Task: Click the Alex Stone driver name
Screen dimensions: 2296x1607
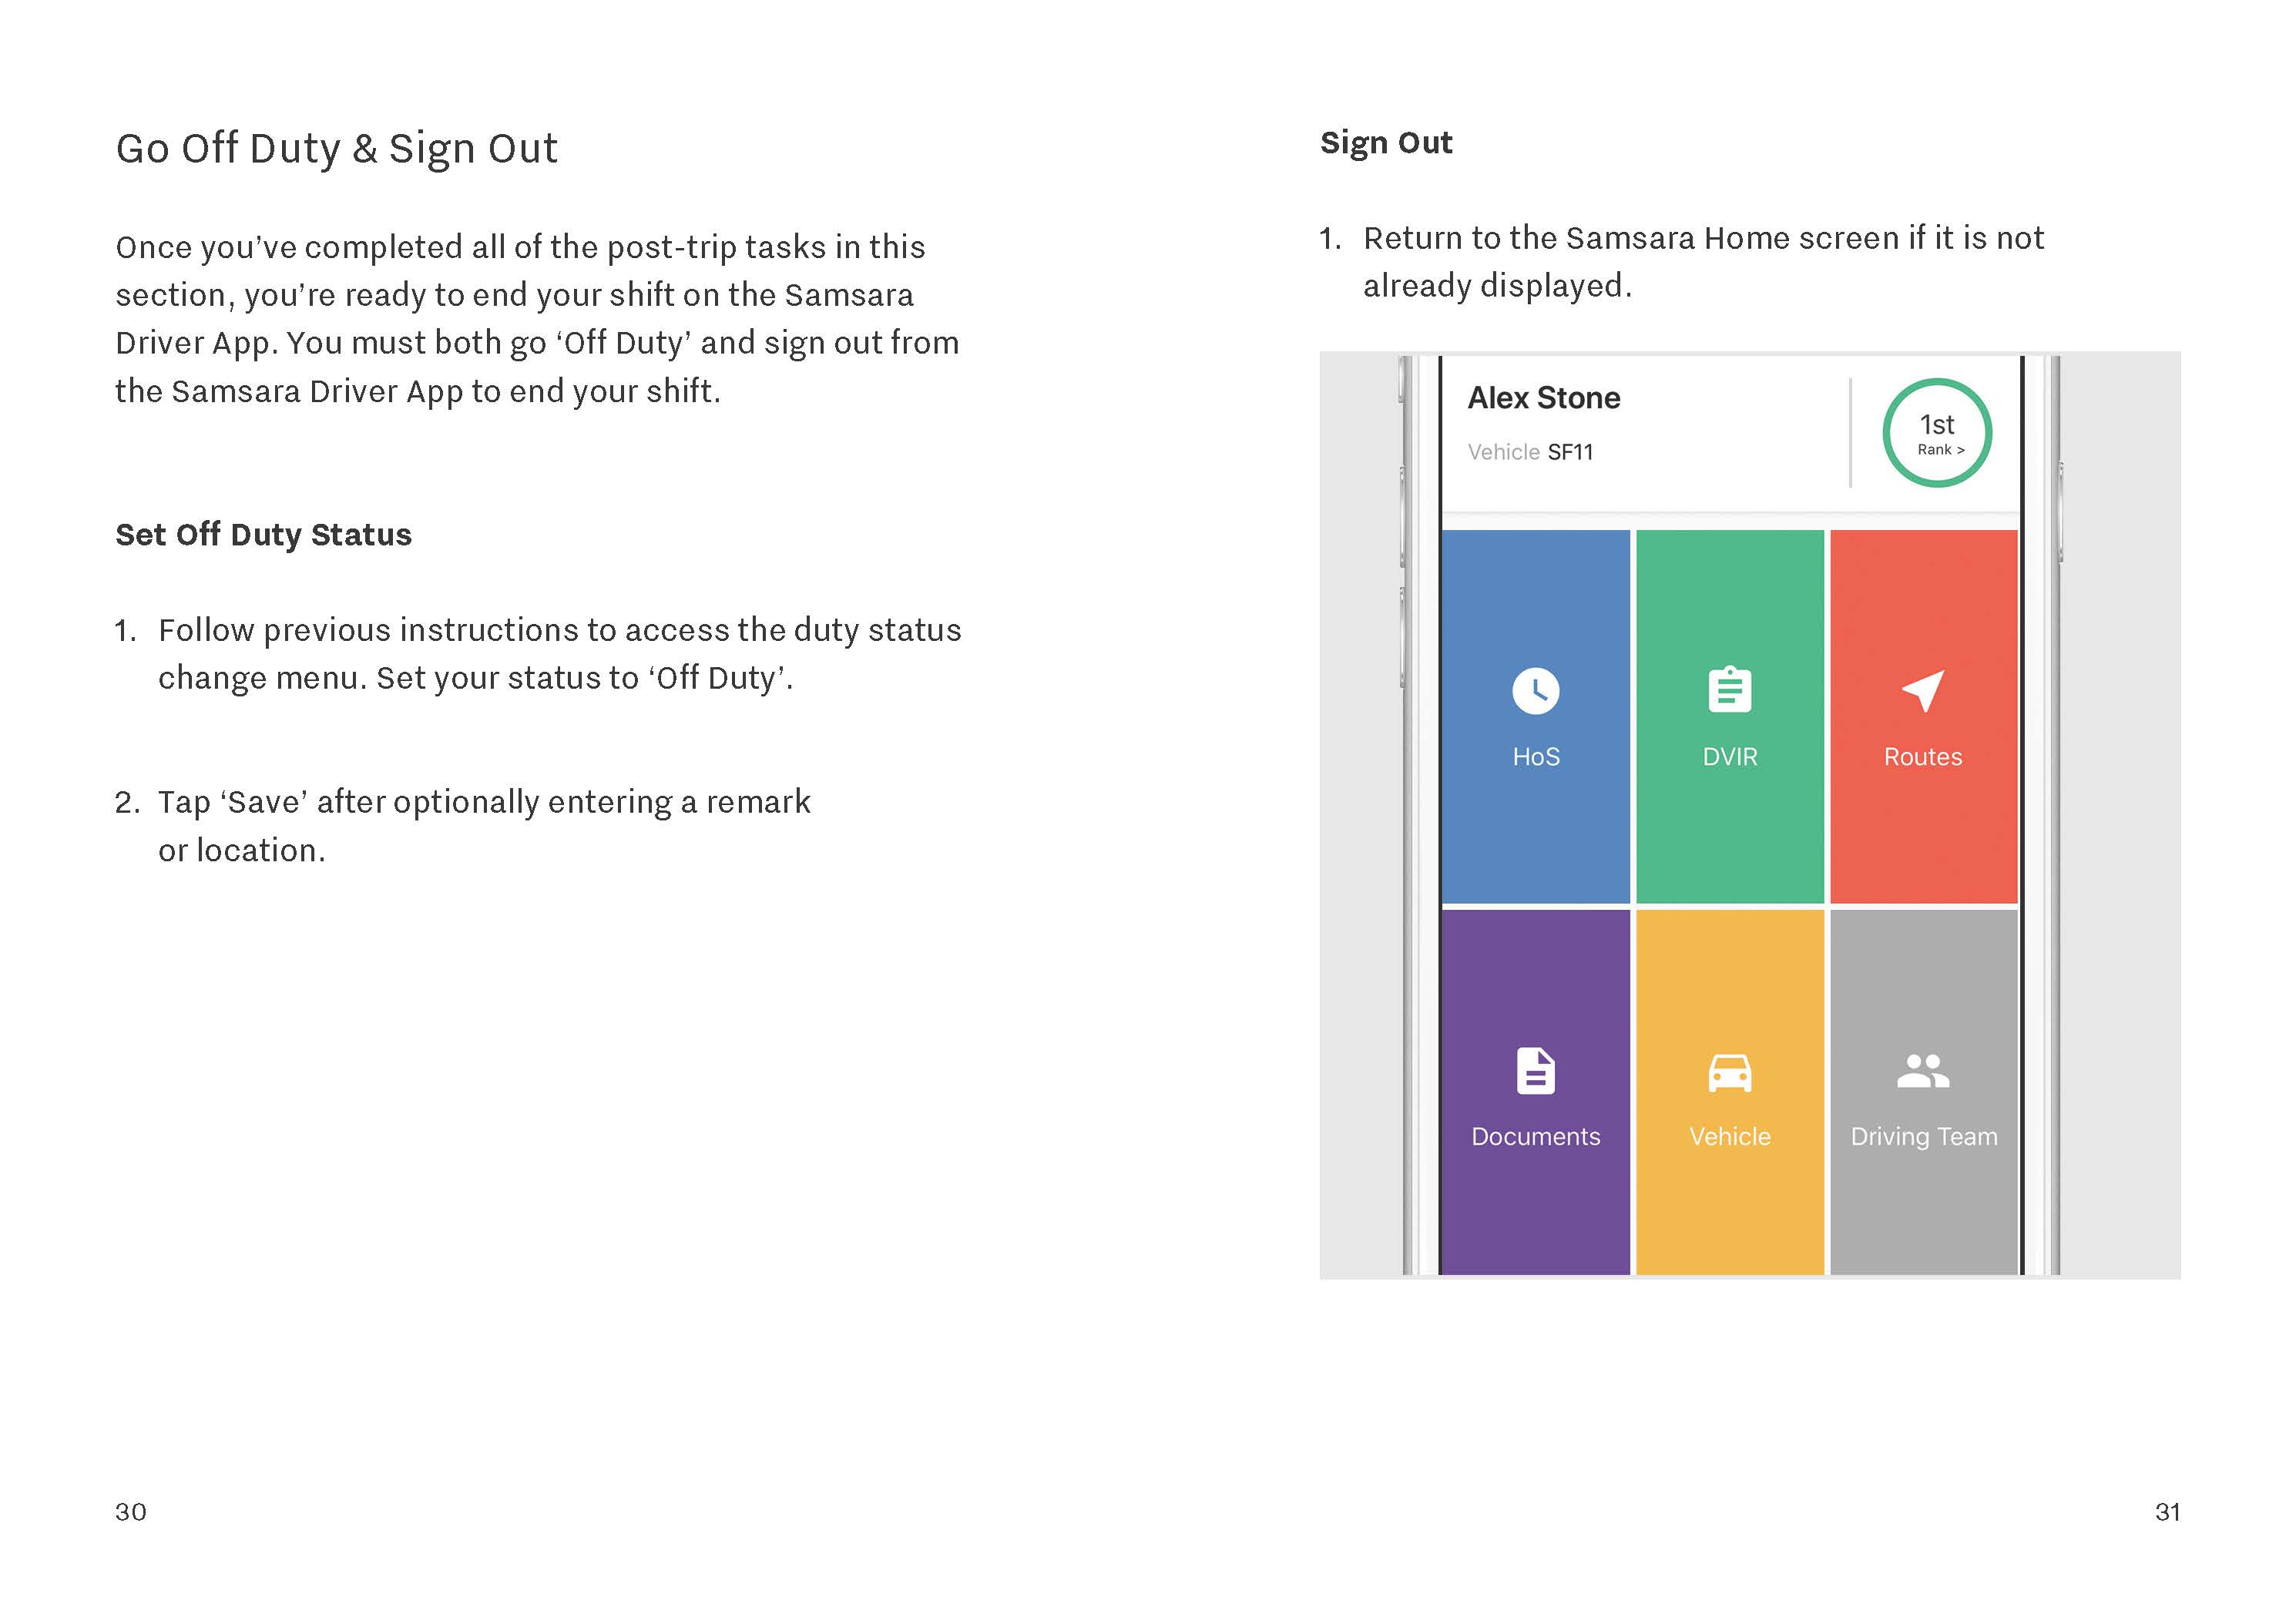Action: coord(1543,398)
